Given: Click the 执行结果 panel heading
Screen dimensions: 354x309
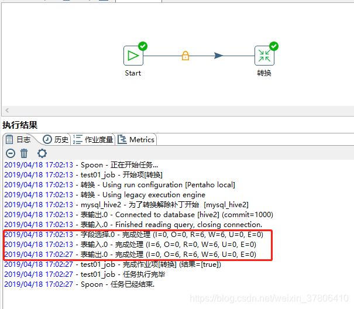Looking at the screenshot, I should coord(20,125).
